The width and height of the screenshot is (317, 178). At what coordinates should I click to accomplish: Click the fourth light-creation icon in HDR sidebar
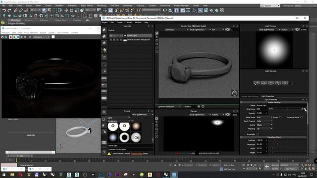pyautogui.click(x=104, y=50)
